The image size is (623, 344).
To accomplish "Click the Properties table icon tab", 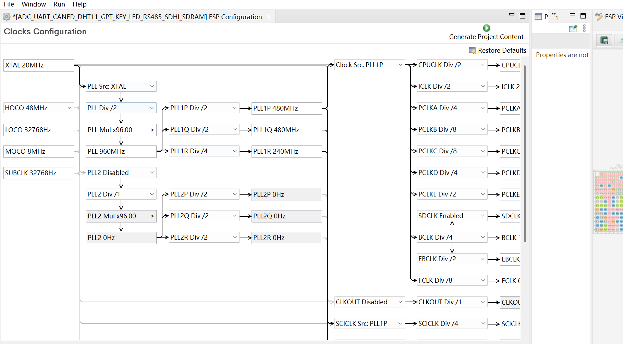I will coord(538,17).
